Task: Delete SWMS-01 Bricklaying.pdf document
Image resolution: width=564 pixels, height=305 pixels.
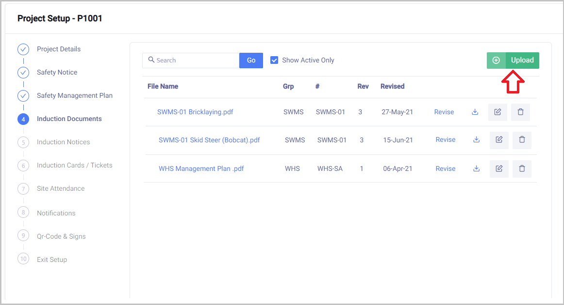Action: click(x=520, y=112)
